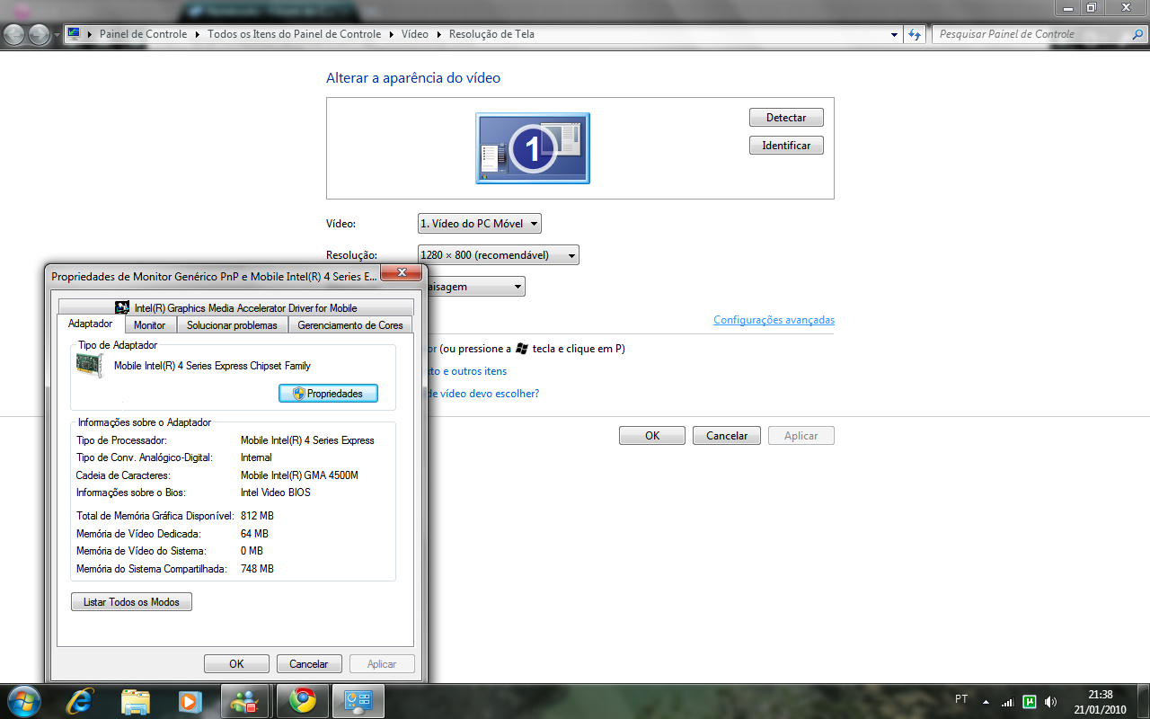Image resolution: width=1150 pixels, height=719 pixels.
Task: Select the Gerenciamento de Cores tab
Action: (x=350, y=325)
